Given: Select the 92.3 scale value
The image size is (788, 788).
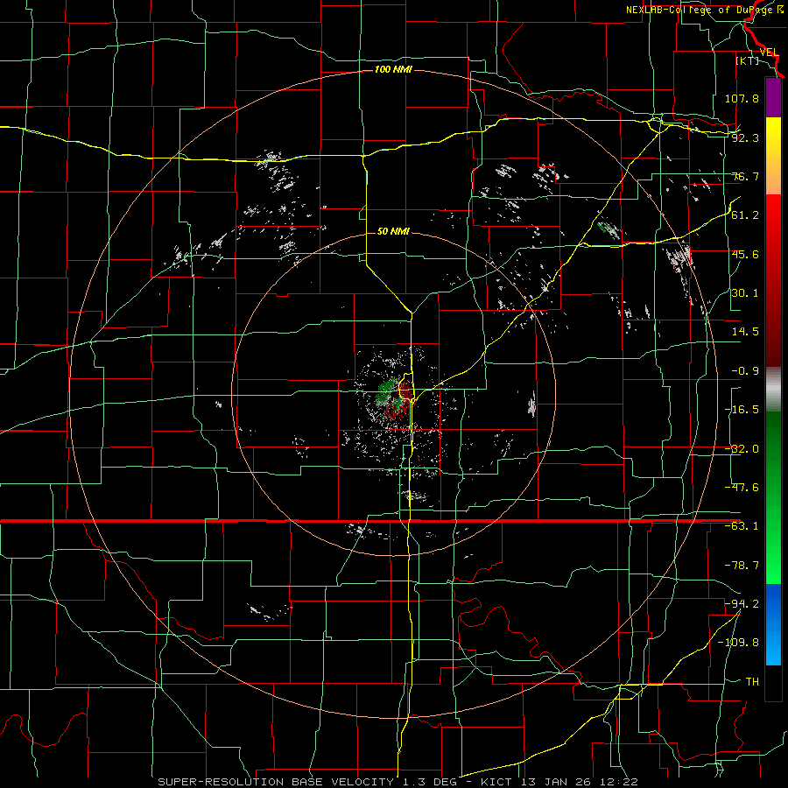Looking at the screenshot, I should pos(745,137).
